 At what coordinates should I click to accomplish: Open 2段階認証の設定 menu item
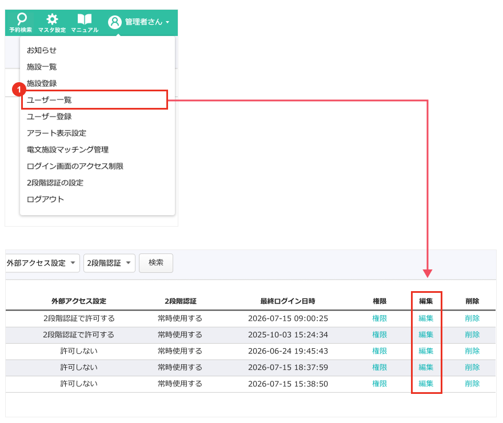coord(55,183)
